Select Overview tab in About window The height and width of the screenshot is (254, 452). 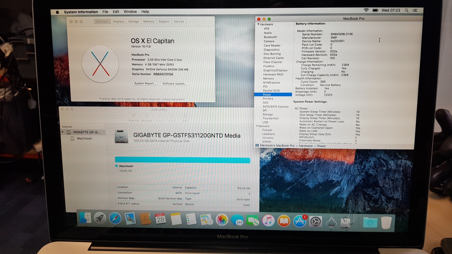102,21
